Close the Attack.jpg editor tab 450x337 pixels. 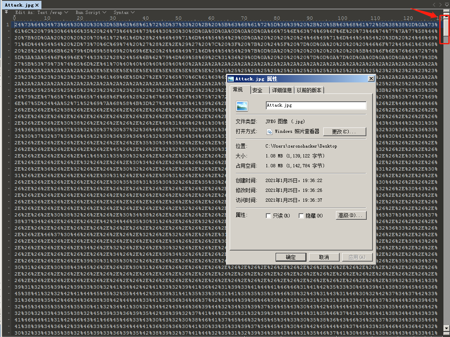pyautogui.click(x=37, y=5)
